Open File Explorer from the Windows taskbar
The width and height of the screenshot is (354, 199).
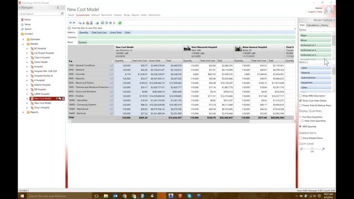[x=106, y=196]
